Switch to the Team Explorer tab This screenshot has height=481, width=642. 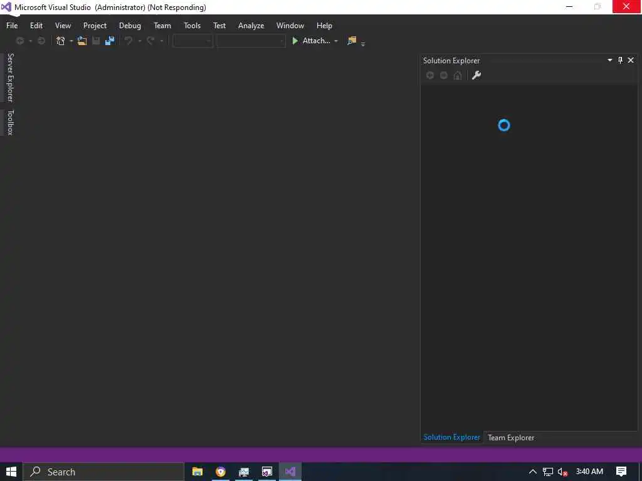(x=510, y=438)
